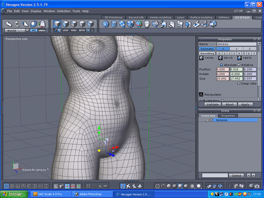The height and width of the screenshot is (198, 264).
Task: Choose the Relative radio button
Action: 238,64
